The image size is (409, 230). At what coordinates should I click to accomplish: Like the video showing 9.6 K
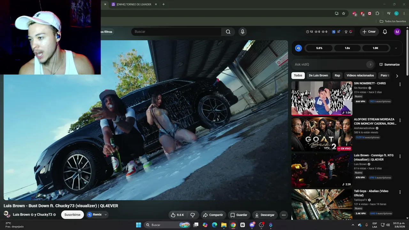pos(177,215)
